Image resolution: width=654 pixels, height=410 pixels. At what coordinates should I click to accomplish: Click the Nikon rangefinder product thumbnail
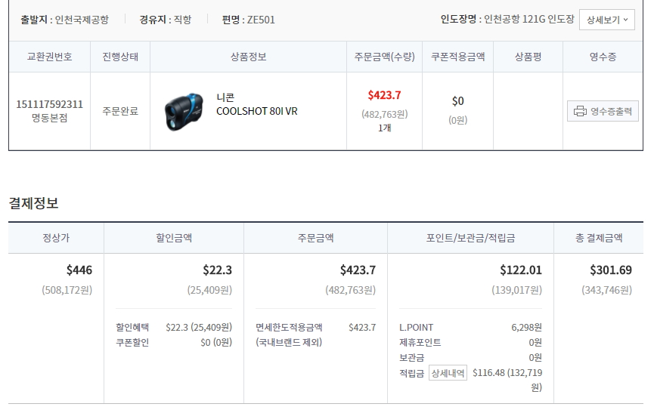[183, 111]
